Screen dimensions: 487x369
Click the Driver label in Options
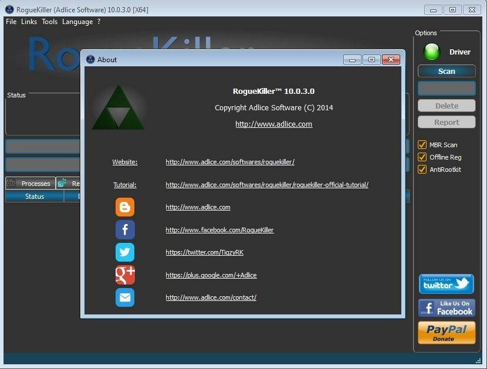pos(459,52)
